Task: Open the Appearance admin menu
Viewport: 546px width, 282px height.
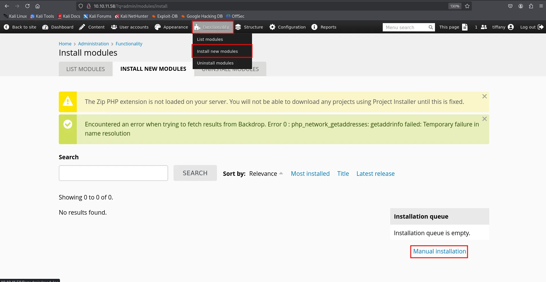Action: [x=171, y=27]
